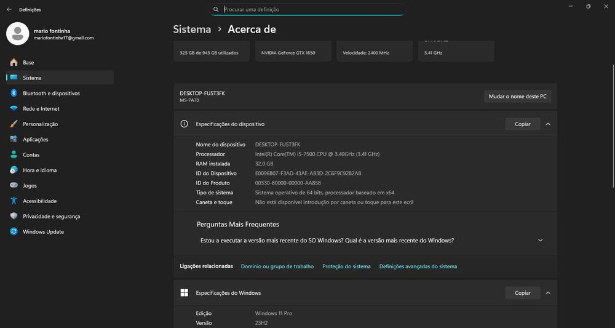Click the RAM instalada value 32,0 GB

point(264,164)
